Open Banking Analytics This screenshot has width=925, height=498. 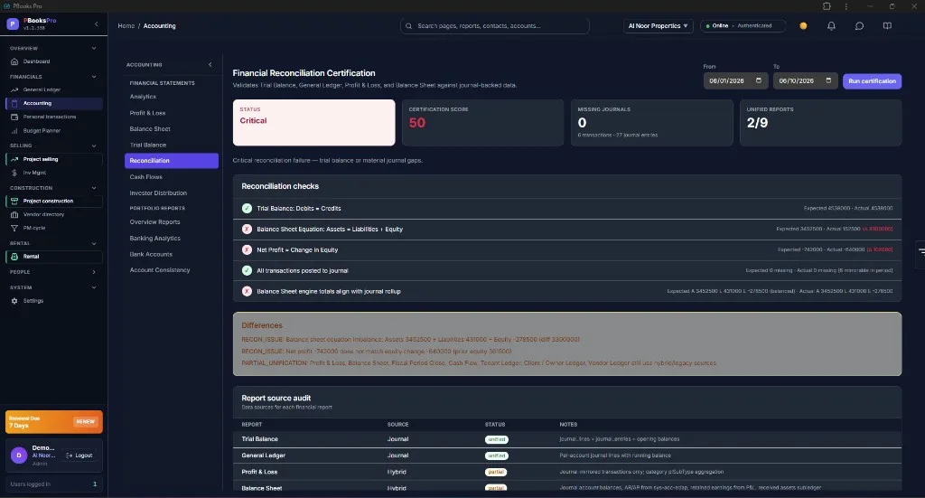pyautogui.click(x=154, y=239)
